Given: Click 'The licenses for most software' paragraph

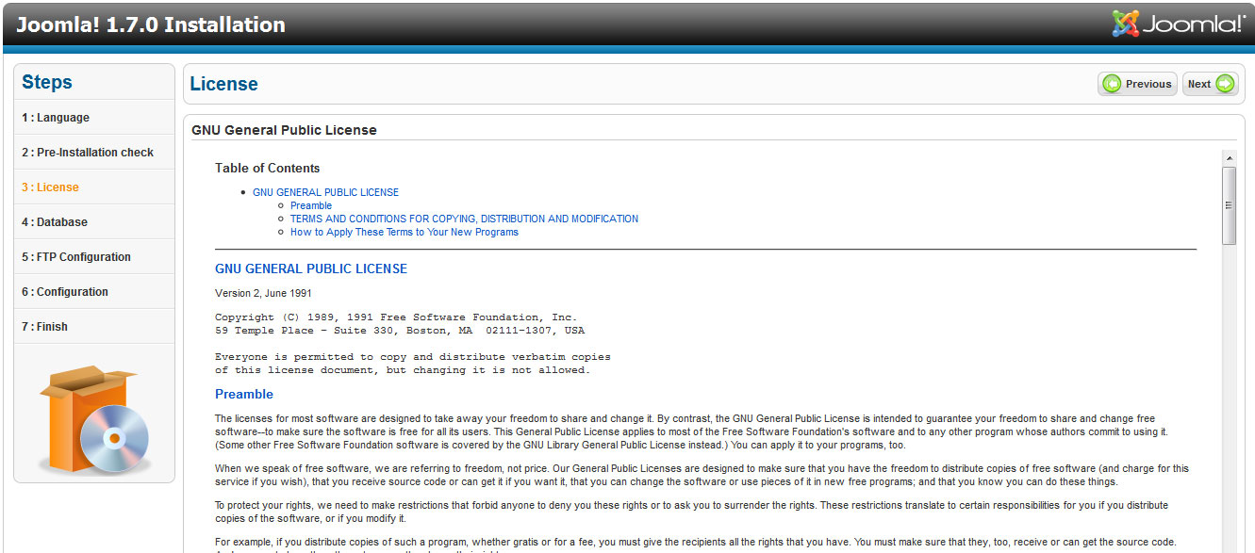Looking at the screenshot, I should click(691, 431).
